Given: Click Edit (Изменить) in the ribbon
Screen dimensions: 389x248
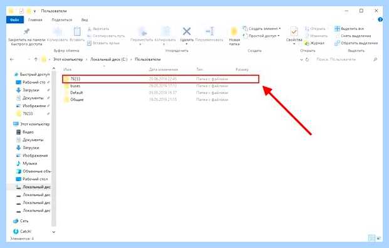Looking at the screenshot, I should point(316,36).
